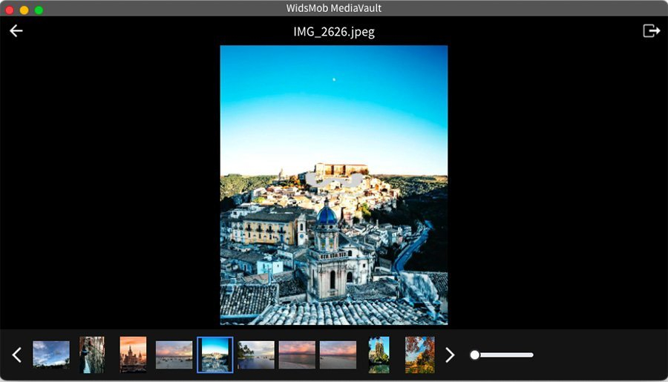Click the yellow minimize window button
Image resolution: width=668 pixels, height=382 pixels.
[24, 10]
